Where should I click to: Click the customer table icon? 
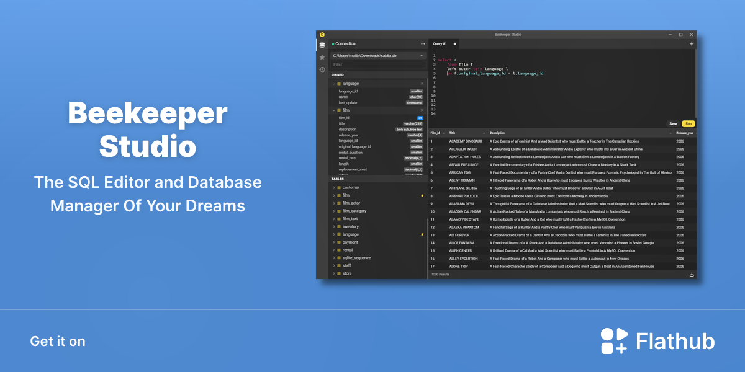[339, 187]
